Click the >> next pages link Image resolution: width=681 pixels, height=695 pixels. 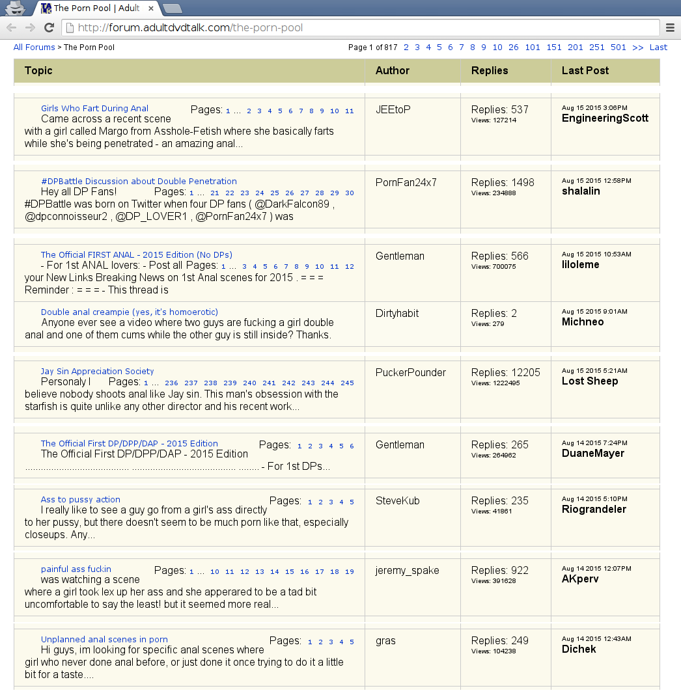tap(637, 48)
